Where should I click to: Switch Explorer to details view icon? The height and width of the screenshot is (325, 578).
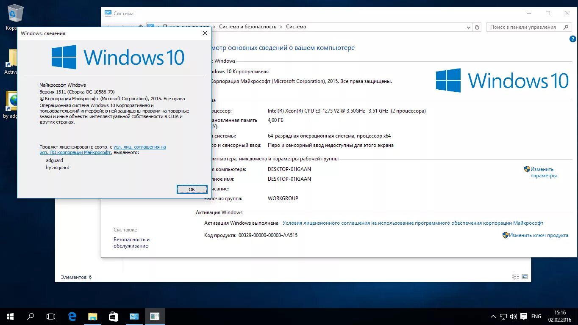point(515,277)
